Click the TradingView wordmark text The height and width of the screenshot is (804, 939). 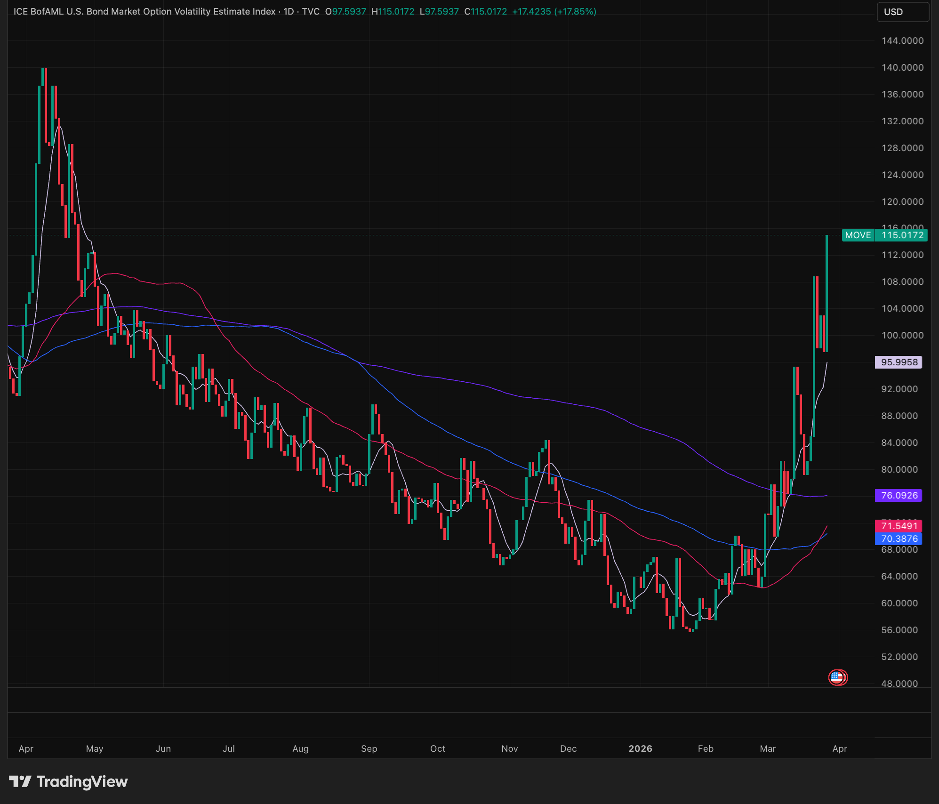(82, 781)
